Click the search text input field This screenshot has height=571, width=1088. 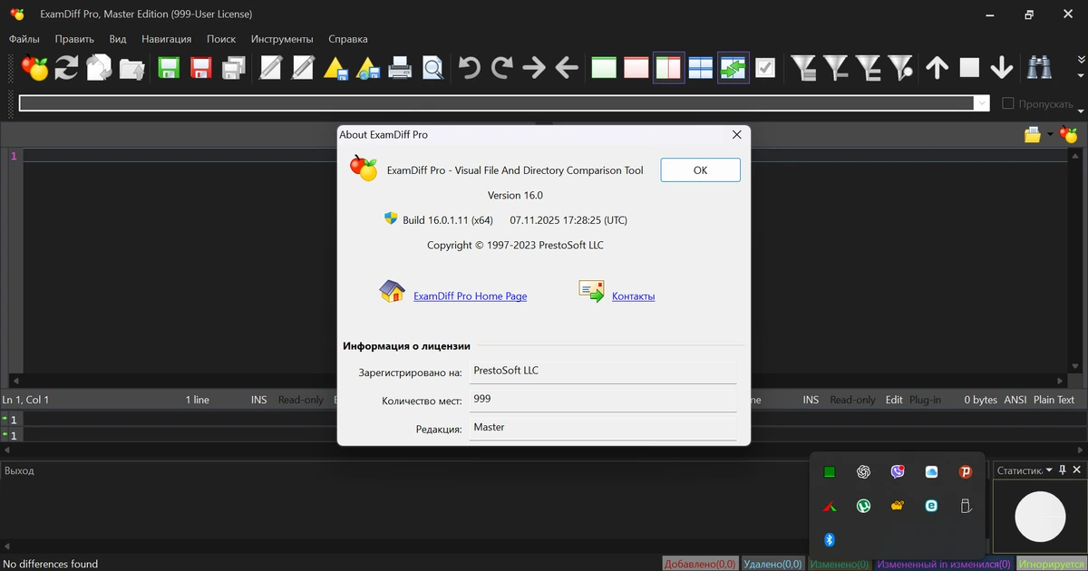pos(496,103)
